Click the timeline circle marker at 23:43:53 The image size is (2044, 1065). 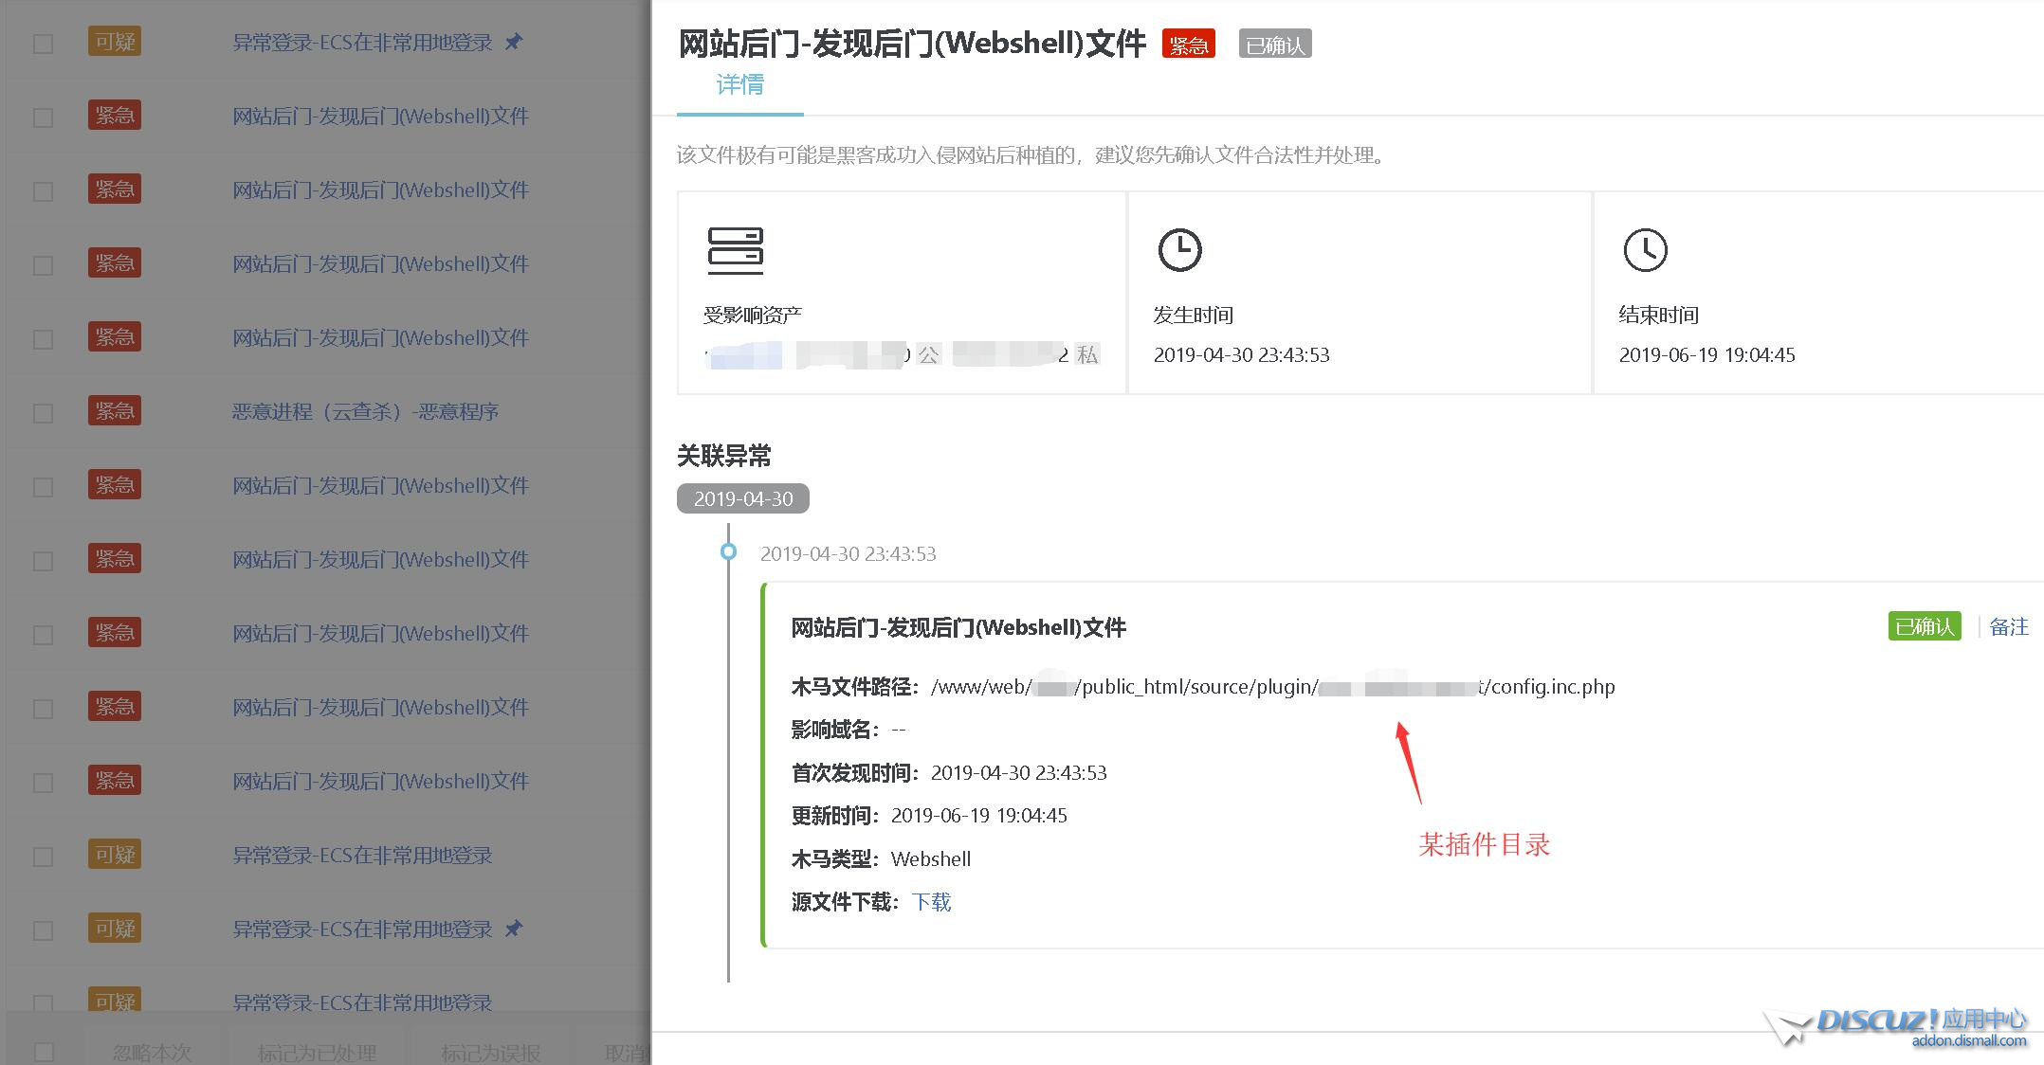tap(728, 551)
